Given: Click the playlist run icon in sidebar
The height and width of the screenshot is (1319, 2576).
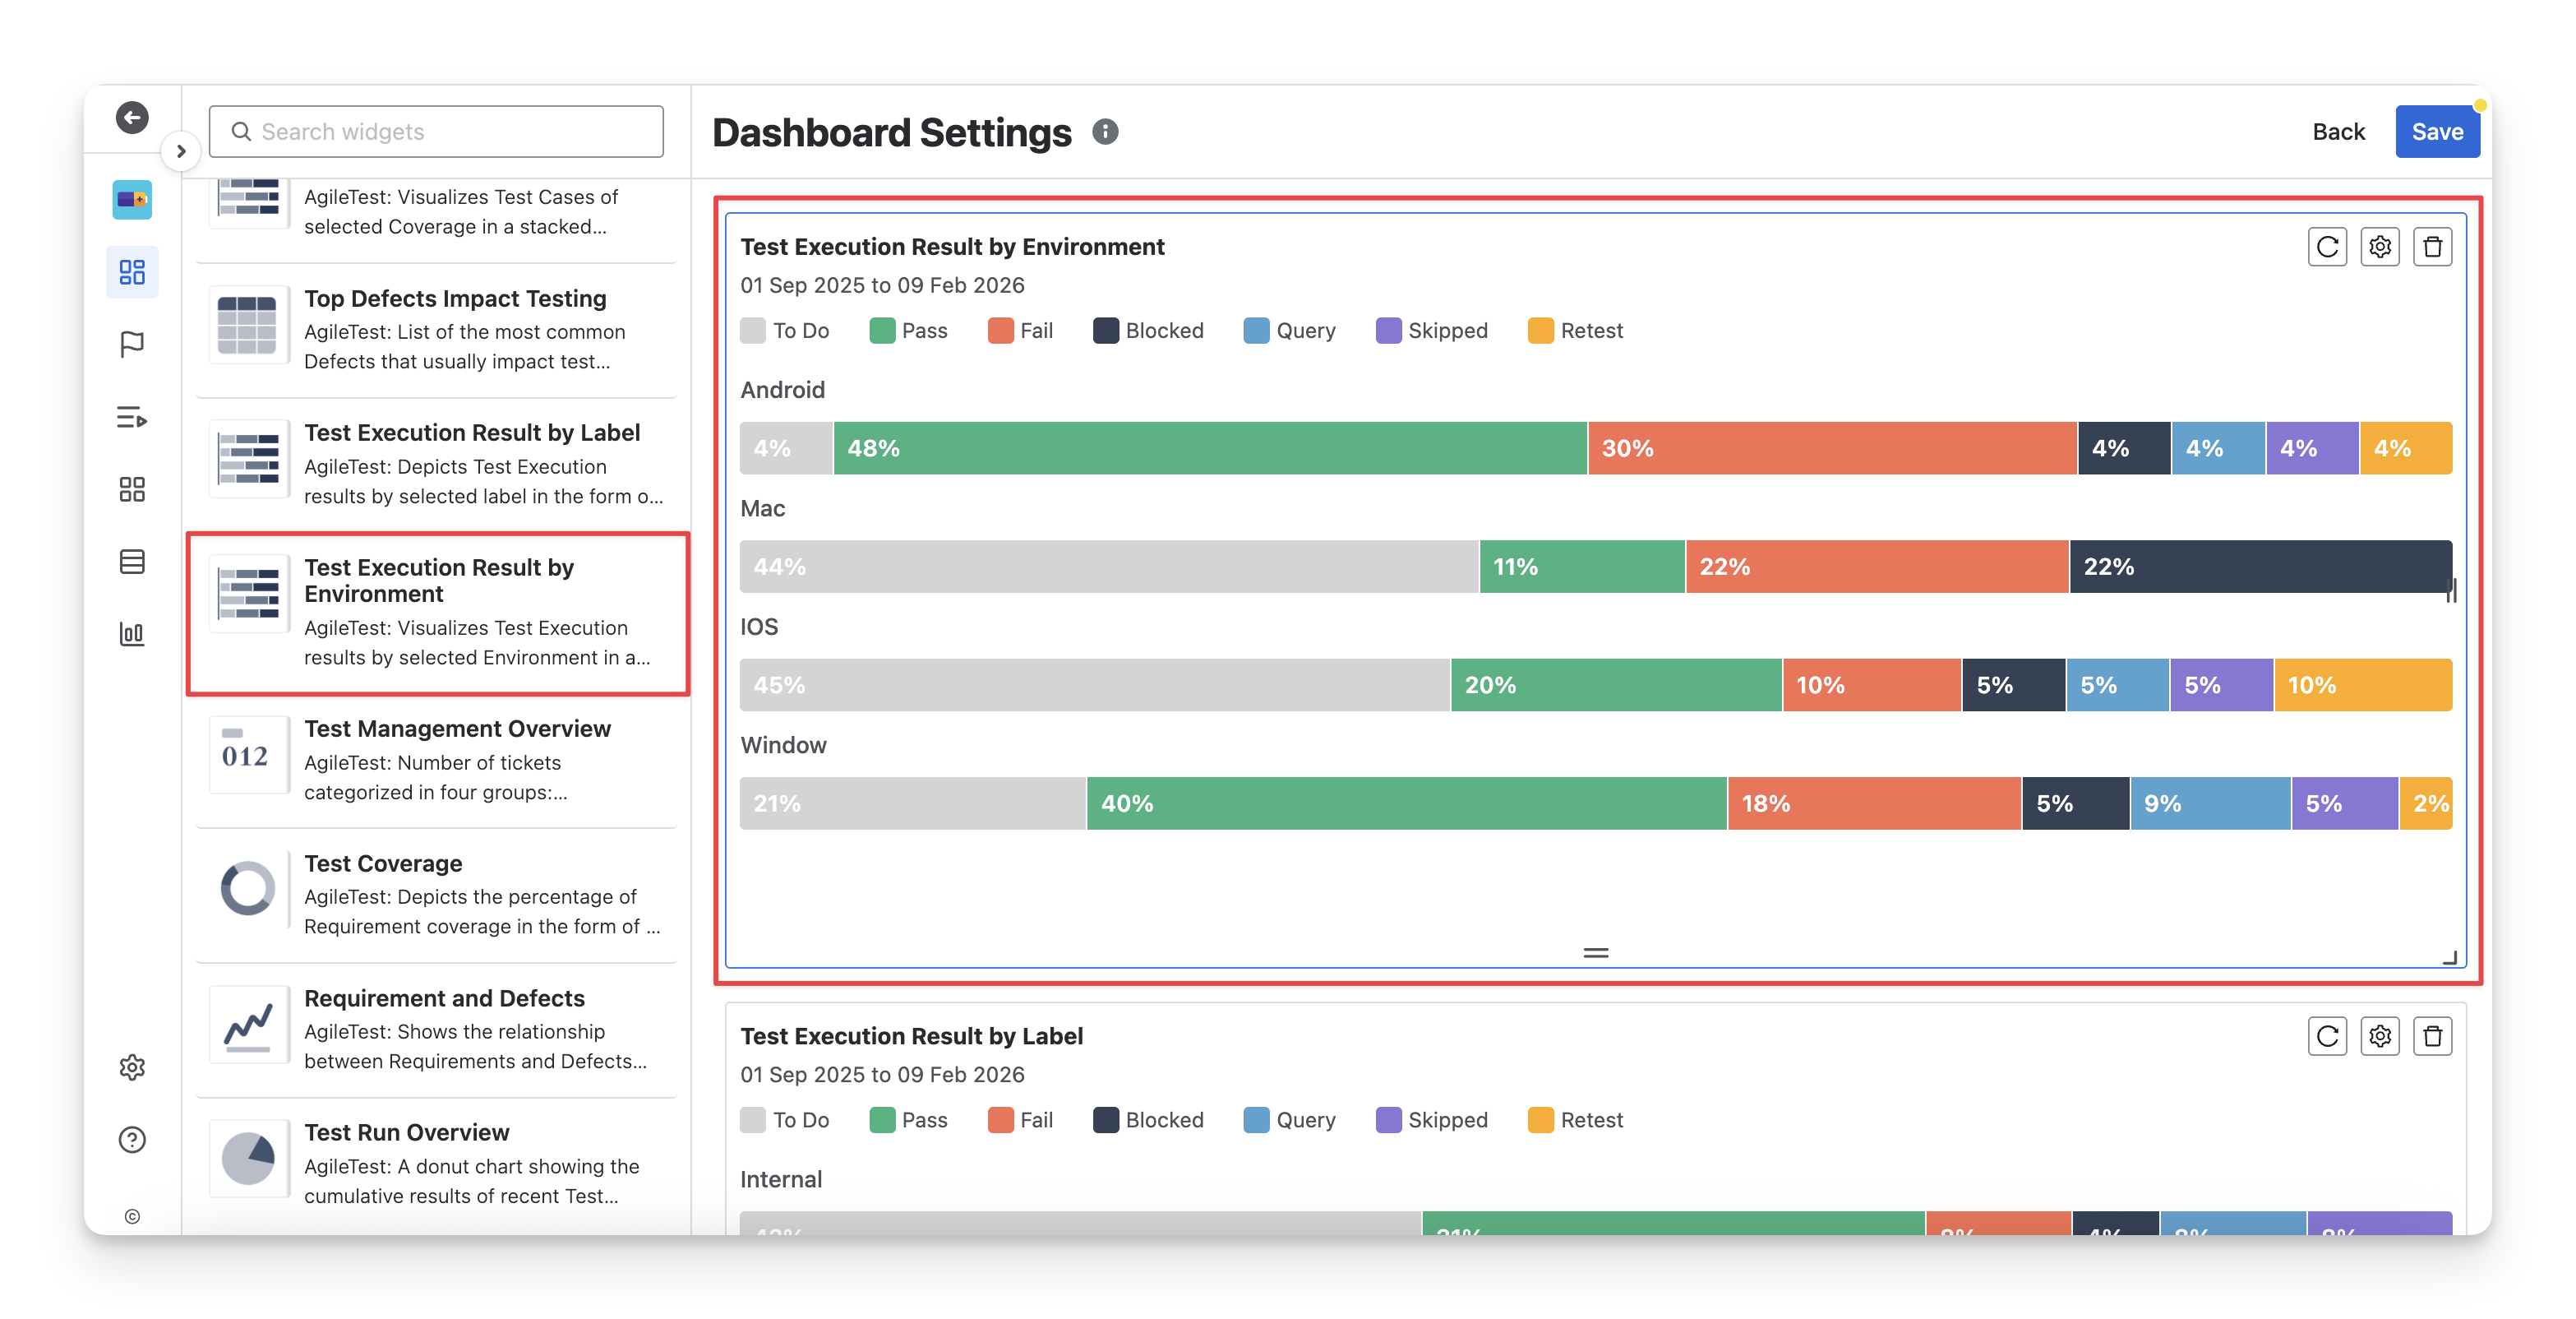Looking at the screenshot, I should tap(132, 417).
